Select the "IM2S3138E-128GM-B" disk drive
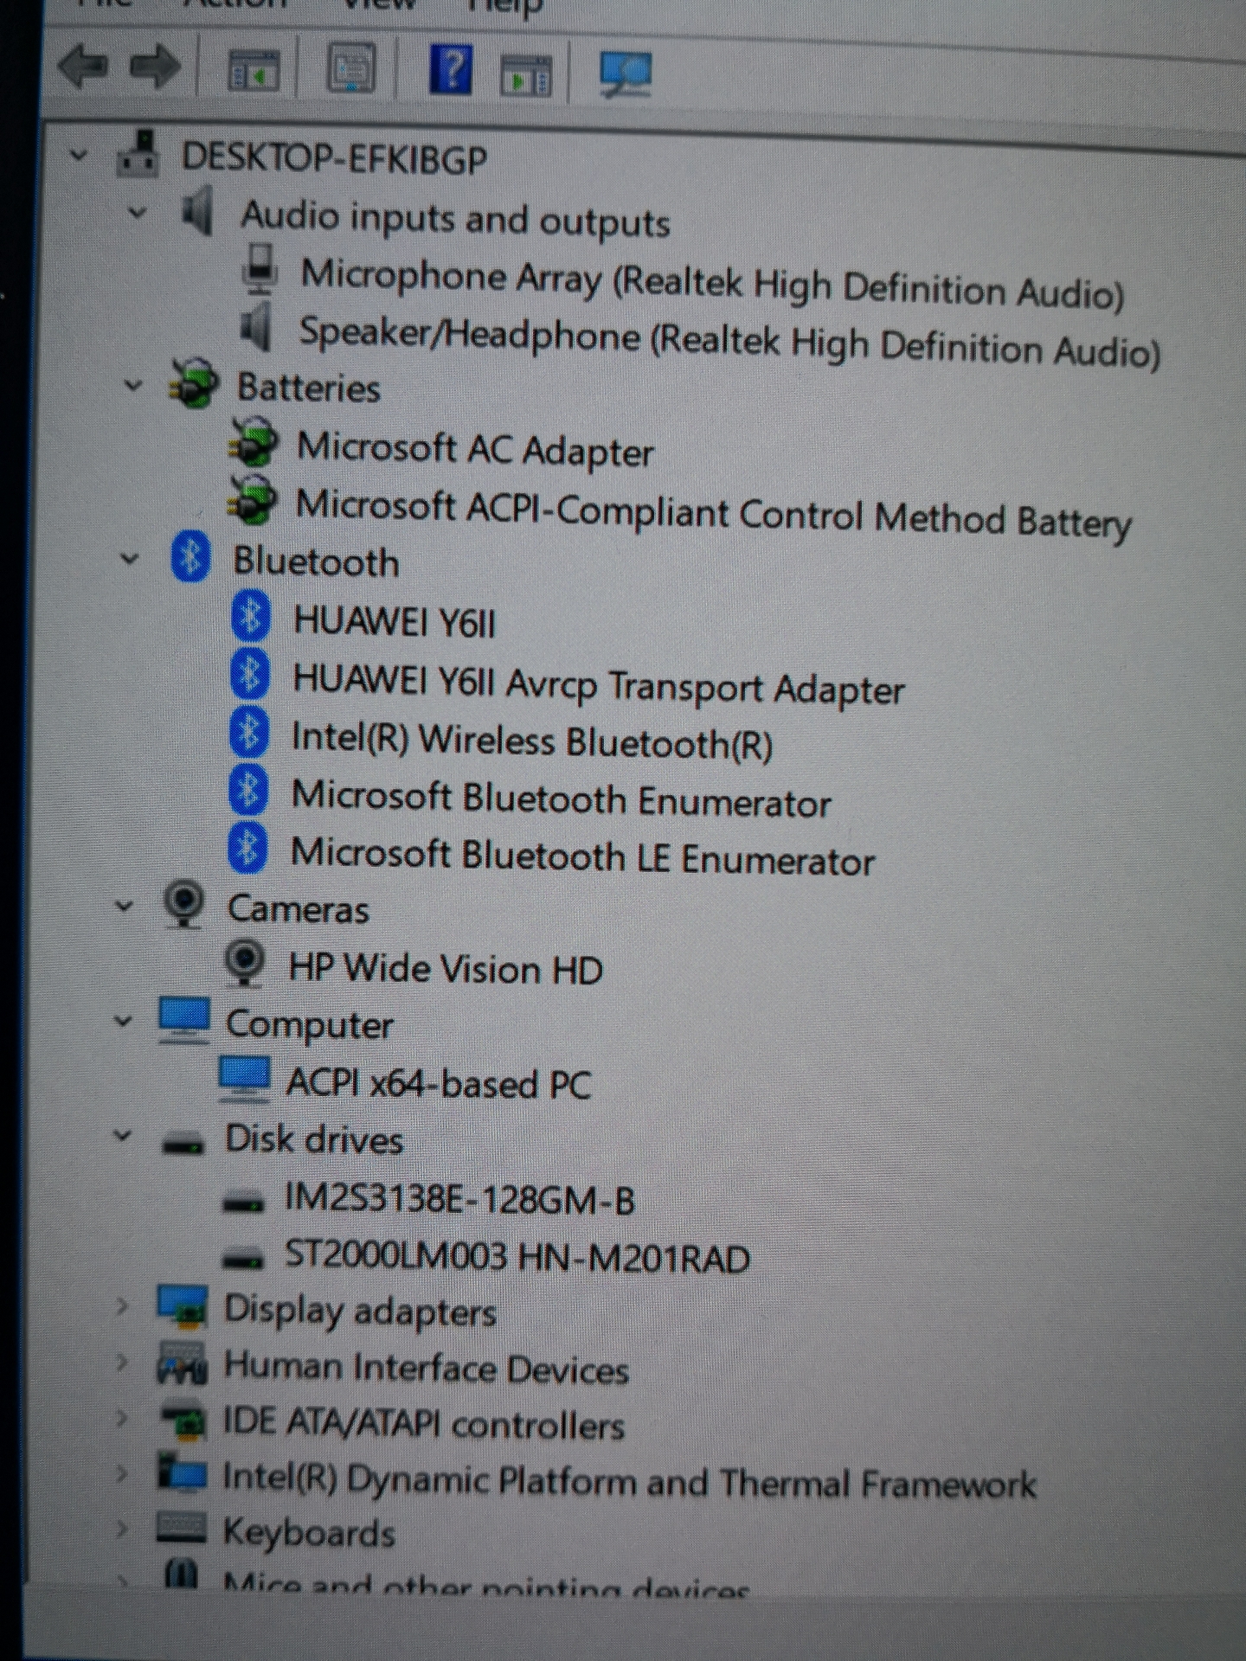Image resolution: width=1246 pixels, height=1661 pixels. coord(459,1200)
